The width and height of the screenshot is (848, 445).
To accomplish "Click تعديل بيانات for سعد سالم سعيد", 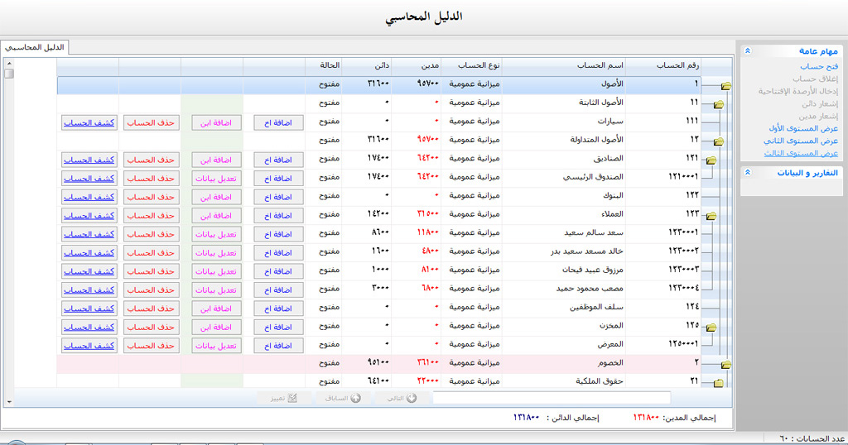I will (216, 234).
